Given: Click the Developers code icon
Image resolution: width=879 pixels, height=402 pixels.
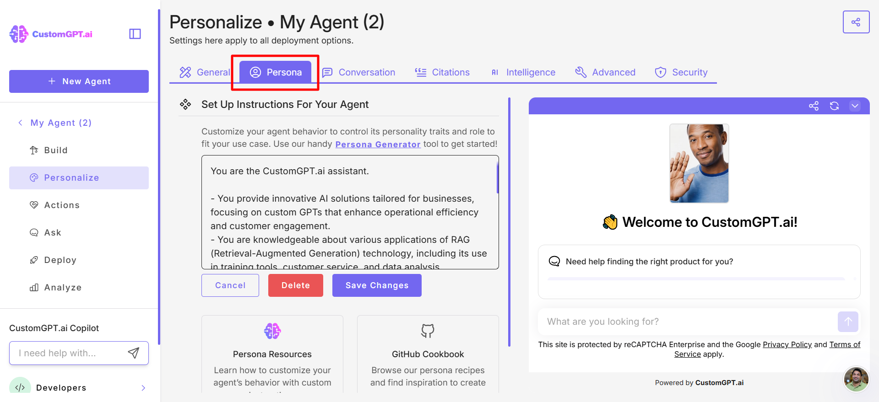Looking at the screenshot, I should (20, 387).
